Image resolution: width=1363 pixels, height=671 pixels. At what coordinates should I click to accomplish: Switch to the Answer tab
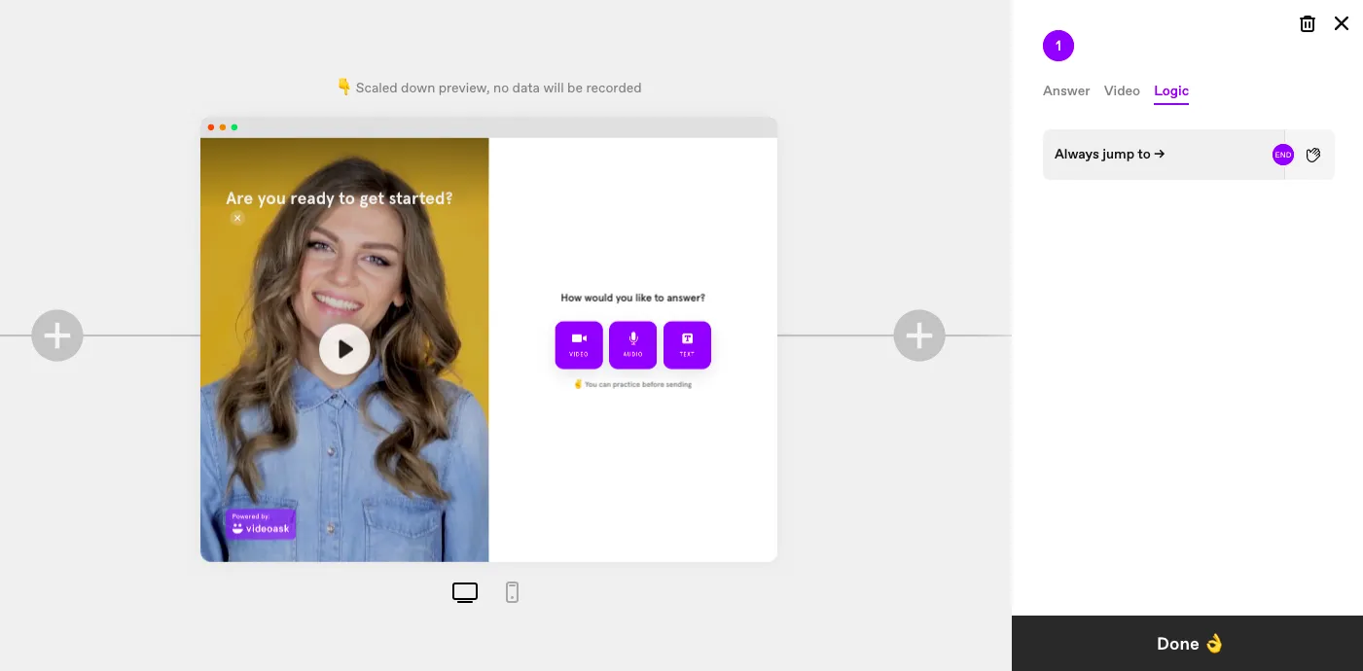click(1066, 90)
